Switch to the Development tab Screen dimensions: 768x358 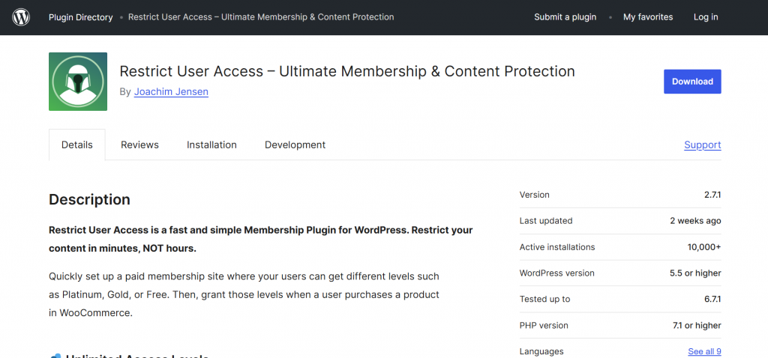click(x=295, y=145)
